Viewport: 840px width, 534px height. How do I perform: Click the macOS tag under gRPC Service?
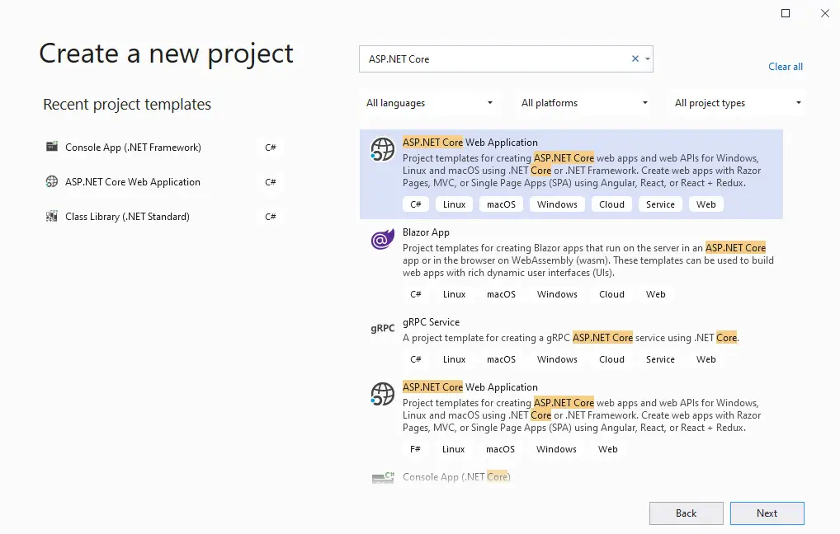click(502, 359)
